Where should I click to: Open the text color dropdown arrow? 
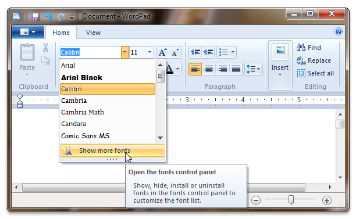(x=178, y=69)
